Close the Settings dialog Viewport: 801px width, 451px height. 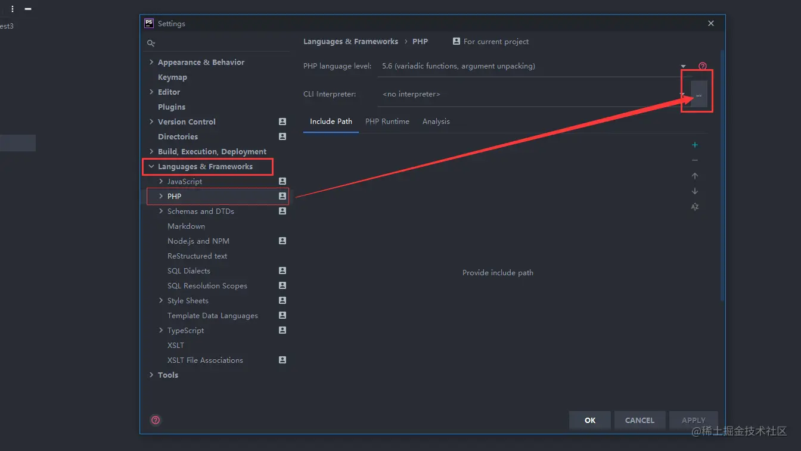pos(711,23)
